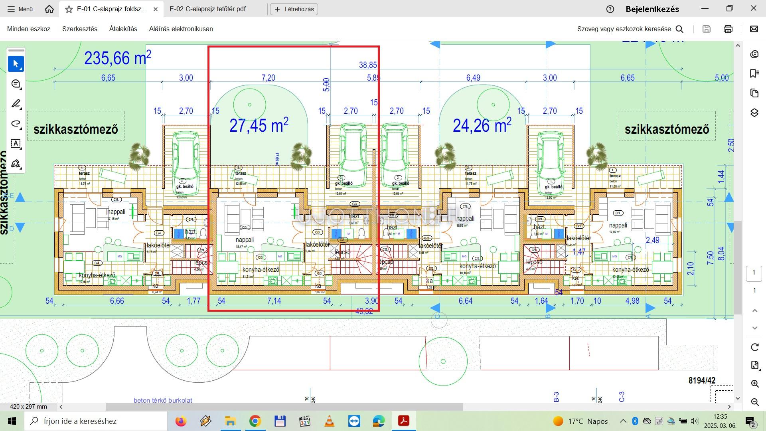Image resolution: width=766 pixels, height=431 pixels.
Task: Go to the Home icon
Action: point(49,9)
